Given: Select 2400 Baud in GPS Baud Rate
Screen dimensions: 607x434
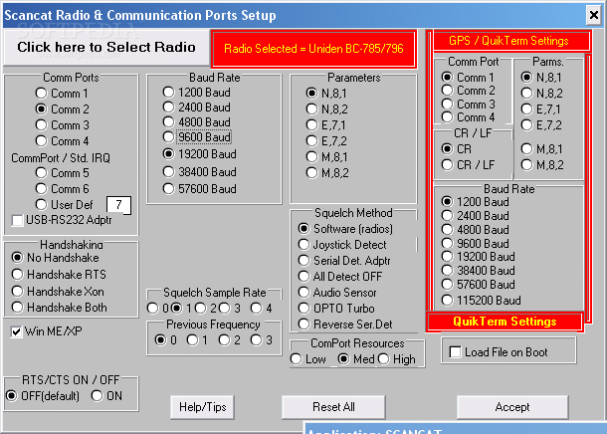Looking at the screenshot, I should [x=476, y=216].
